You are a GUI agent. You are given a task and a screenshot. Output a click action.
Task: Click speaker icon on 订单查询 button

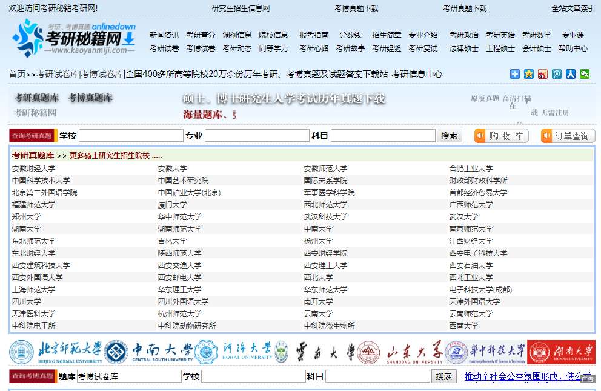point(546,136)
